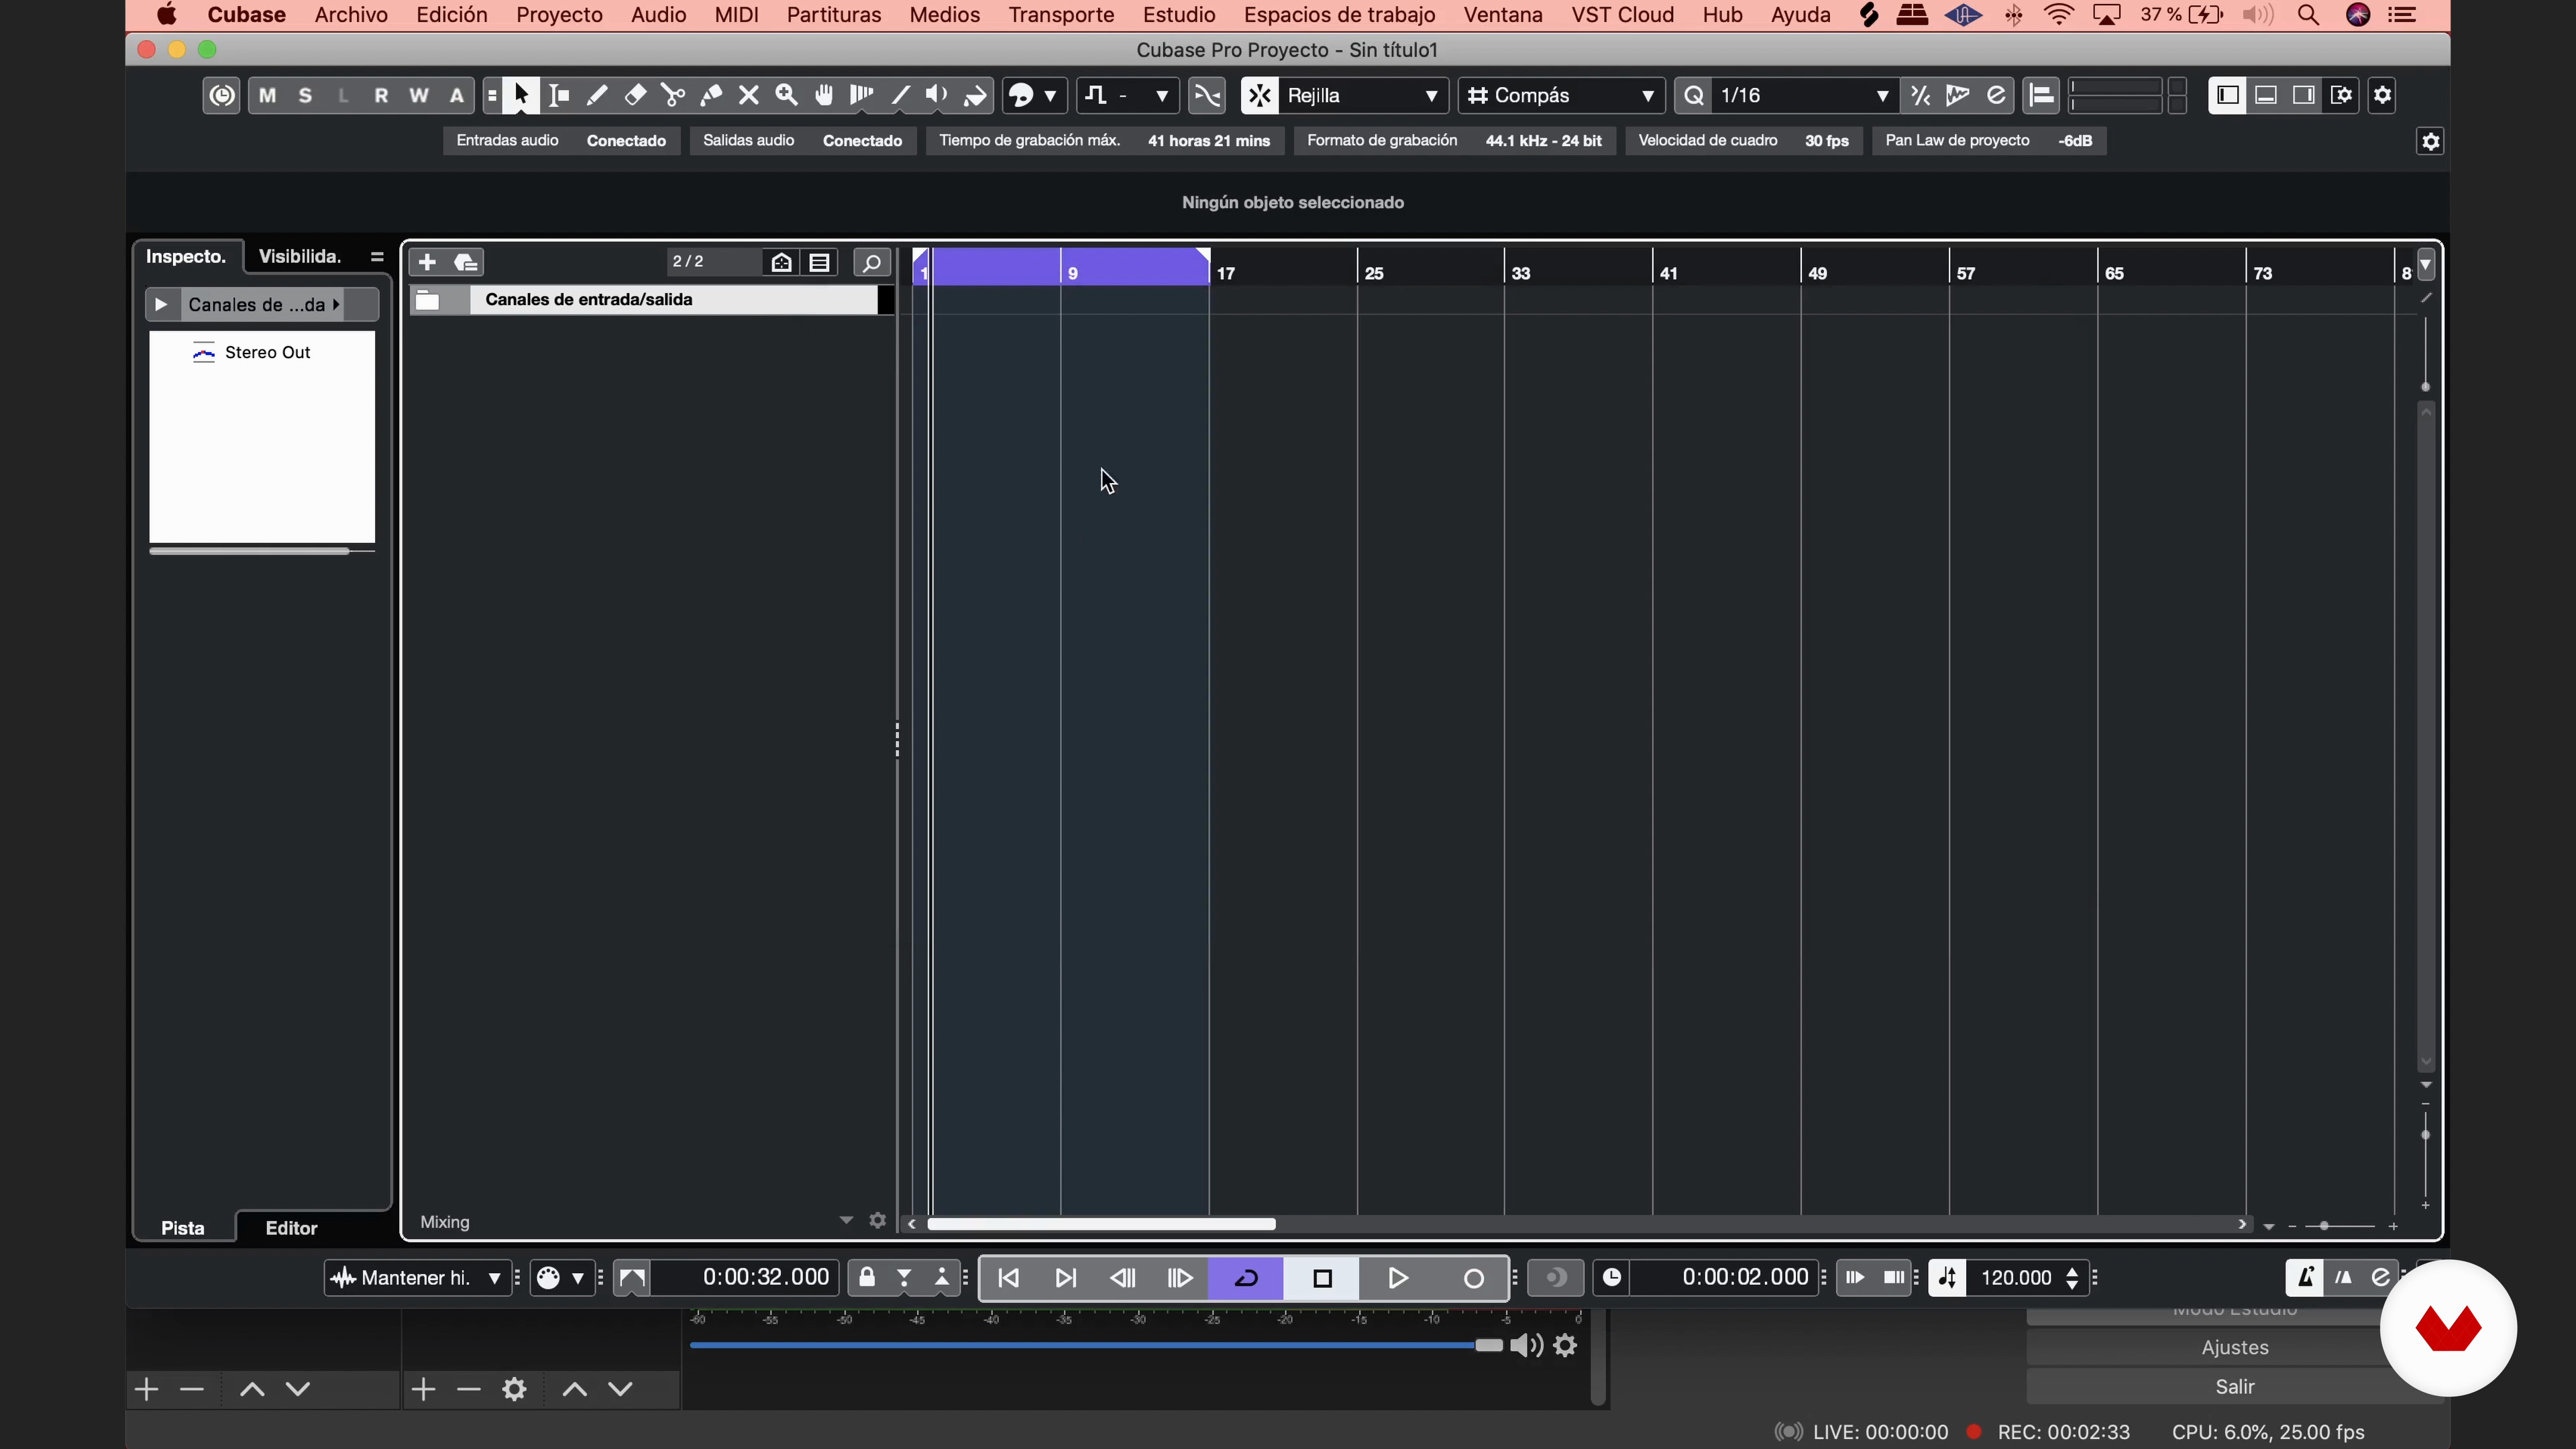
Task: Open the Compás grid type dropdown
Action: point(1561,95)
